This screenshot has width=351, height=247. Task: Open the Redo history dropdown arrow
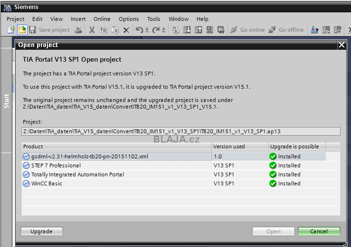[x=164, y=30]
